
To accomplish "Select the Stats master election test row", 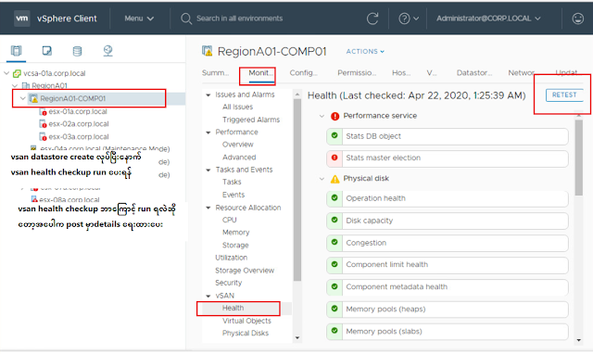I will coord(448,158).
